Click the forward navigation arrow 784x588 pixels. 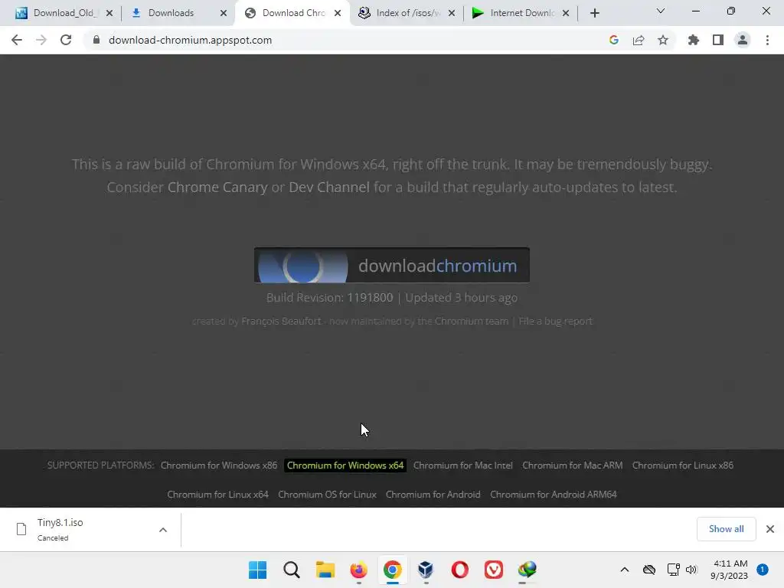tap(41, 40)
